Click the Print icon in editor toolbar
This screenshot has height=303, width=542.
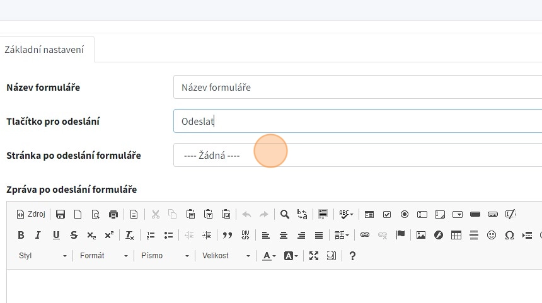pos(113,214)
